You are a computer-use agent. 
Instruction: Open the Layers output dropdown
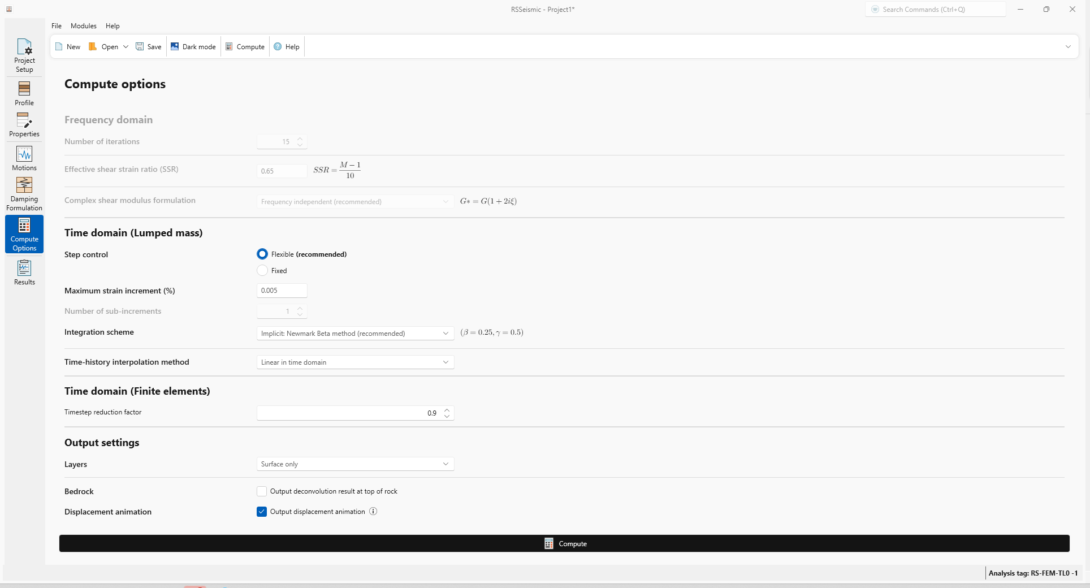click(355, 464)
